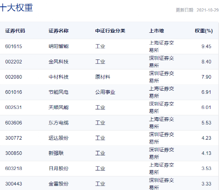Click 工业 in the 明阳智能 row

click(x=100, y=46)
